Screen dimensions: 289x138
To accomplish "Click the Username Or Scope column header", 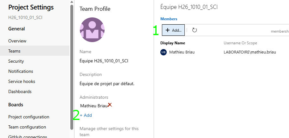I will tap(240, 43).
